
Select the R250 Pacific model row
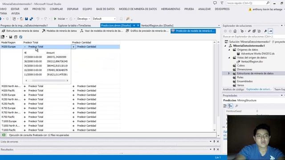tap(8, 104)
